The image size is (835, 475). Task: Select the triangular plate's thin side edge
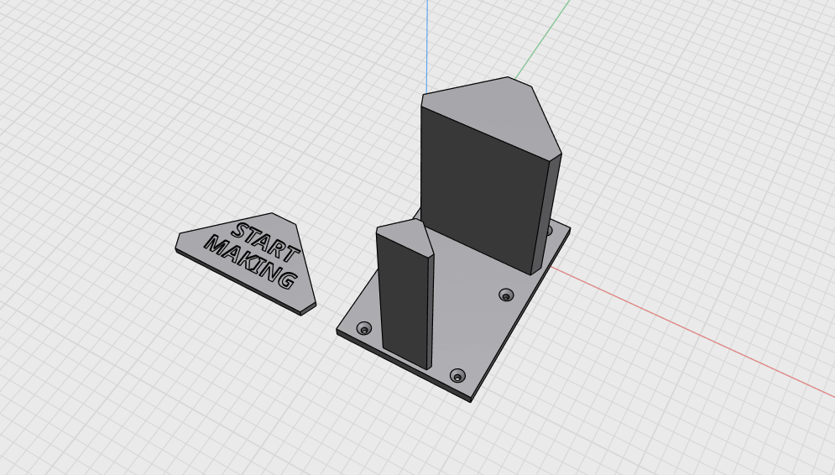click(x=238, y=282)
